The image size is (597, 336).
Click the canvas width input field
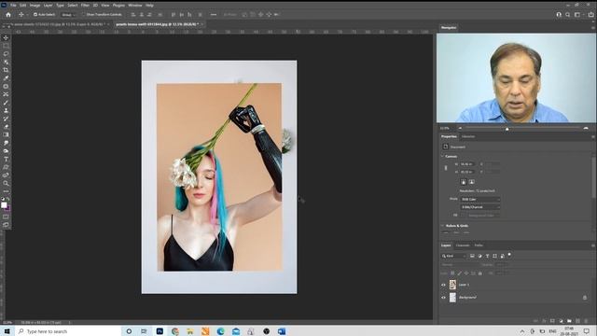(x=466, y=164)
